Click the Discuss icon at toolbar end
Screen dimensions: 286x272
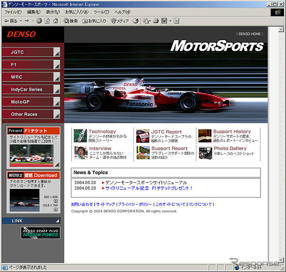177,21
